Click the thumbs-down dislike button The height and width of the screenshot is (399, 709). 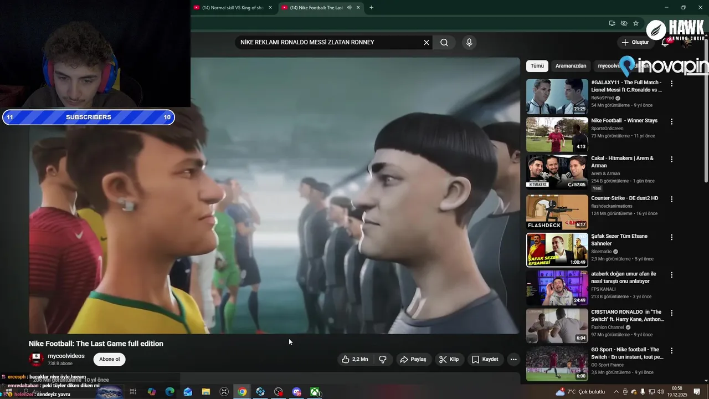pos(382,359)
